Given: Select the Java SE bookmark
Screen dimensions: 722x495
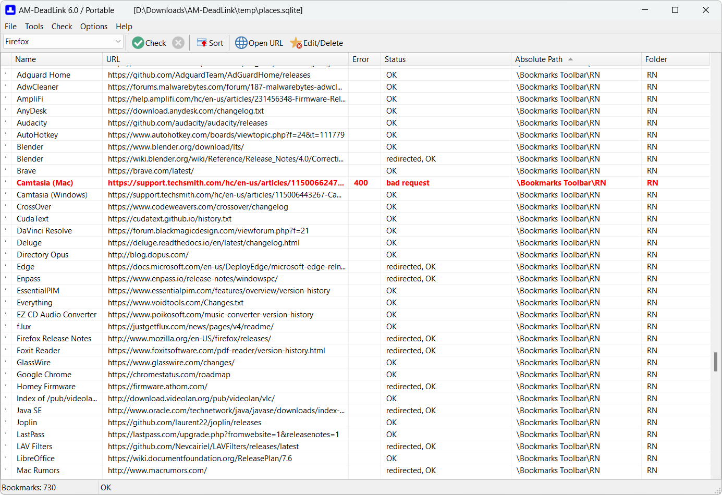Looking at the screenshot, I should (x=29, y=411).
